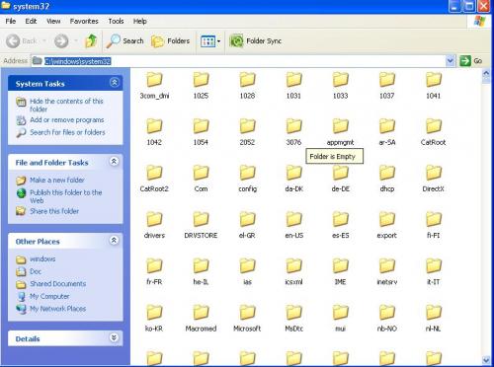Expand the Details panel
This screenshot has height=367, width=494.
[x=114, y=337]
